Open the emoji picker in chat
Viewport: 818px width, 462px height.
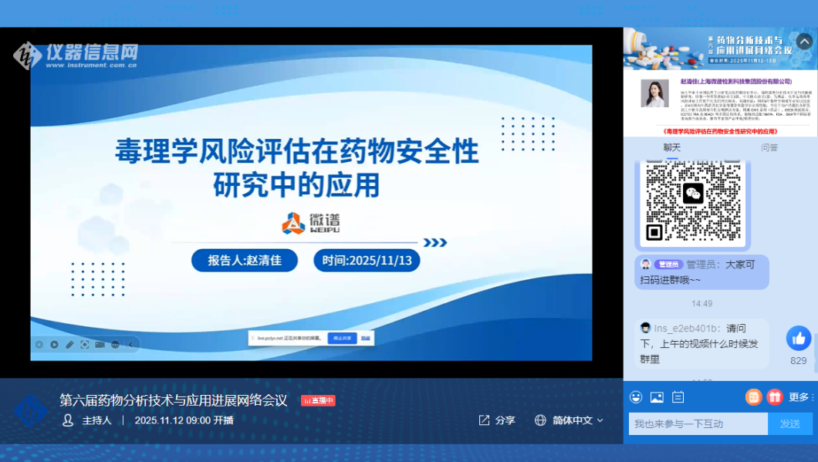pos(636,397)
